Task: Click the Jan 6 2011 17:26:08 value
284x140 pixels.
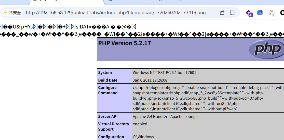Action: tap(150, 80)
